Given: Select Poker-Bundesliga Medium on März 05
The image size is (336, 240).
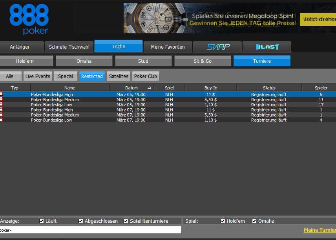Looking at the screenshot, I should coord(168,100).
